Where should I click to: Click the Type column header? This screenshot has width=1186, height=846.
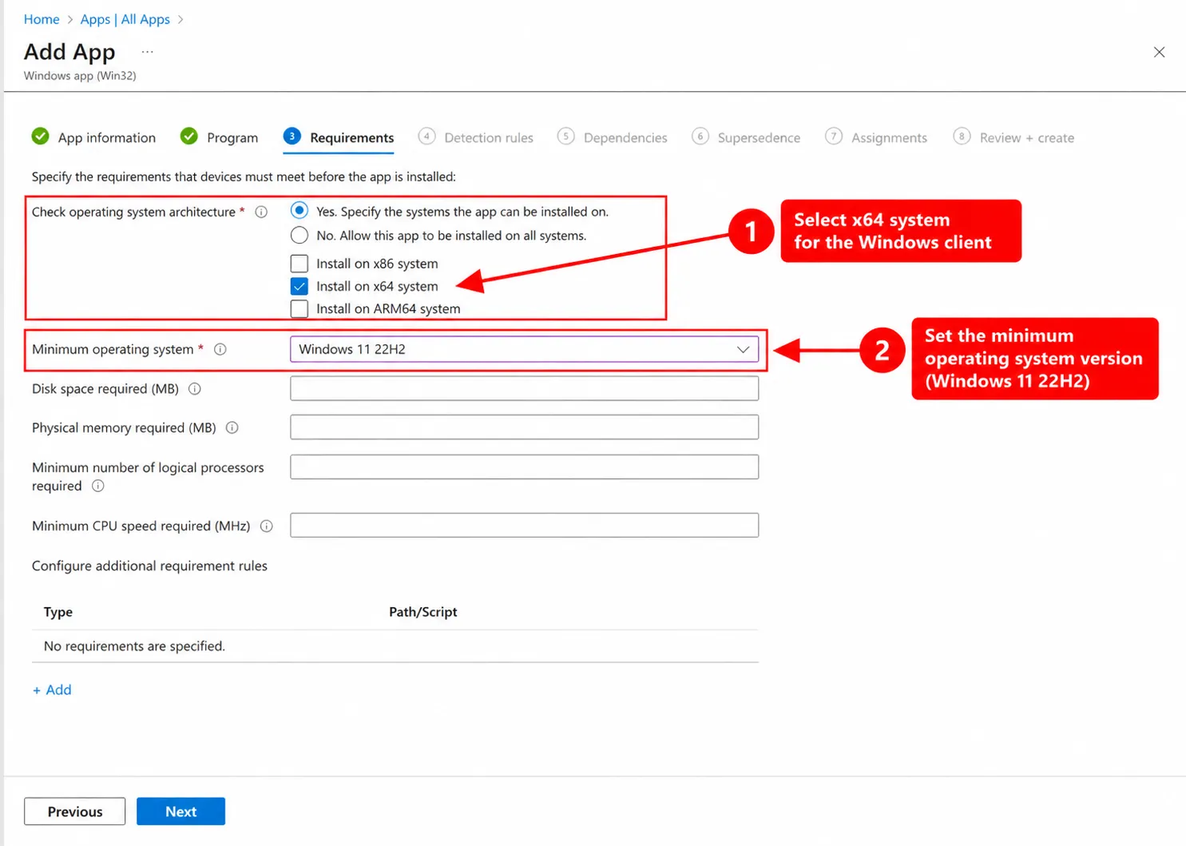(58, 612)
